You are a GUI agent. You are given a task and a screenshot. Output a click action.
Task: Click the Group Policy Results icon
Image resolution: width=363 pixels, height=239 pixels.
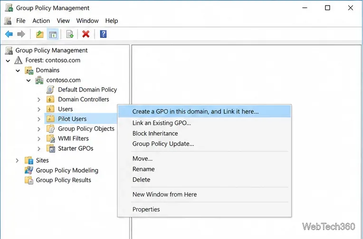pos(29,180)
